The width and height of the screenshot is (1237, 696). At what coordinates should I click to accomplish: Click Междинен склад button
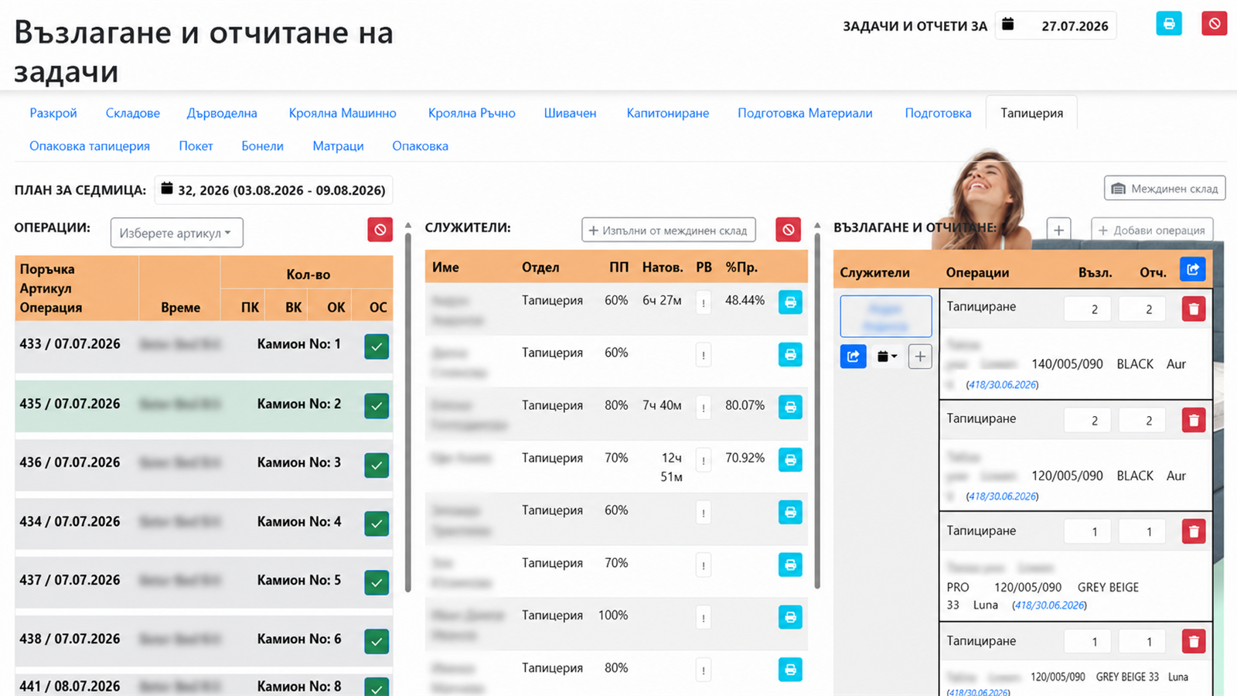1164,188
